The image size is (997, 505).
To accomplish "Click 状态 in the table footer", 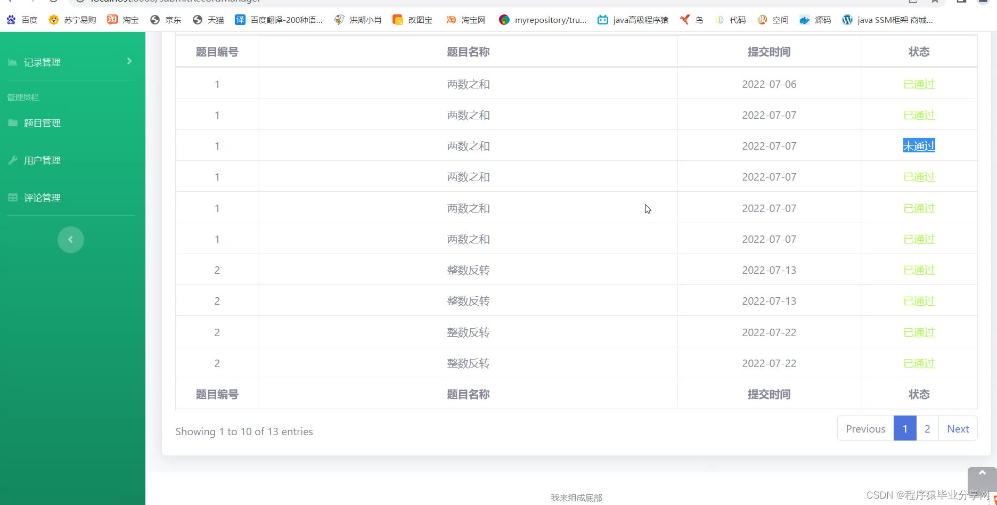I will pos(919,394).
